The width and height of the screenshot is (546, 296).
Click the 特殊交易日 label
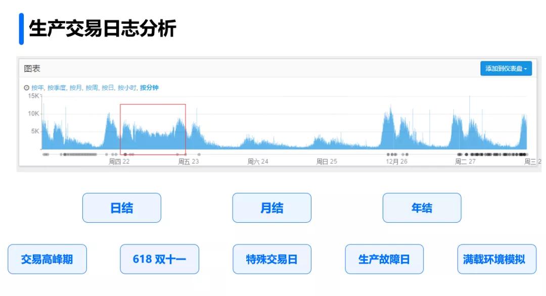271,259
